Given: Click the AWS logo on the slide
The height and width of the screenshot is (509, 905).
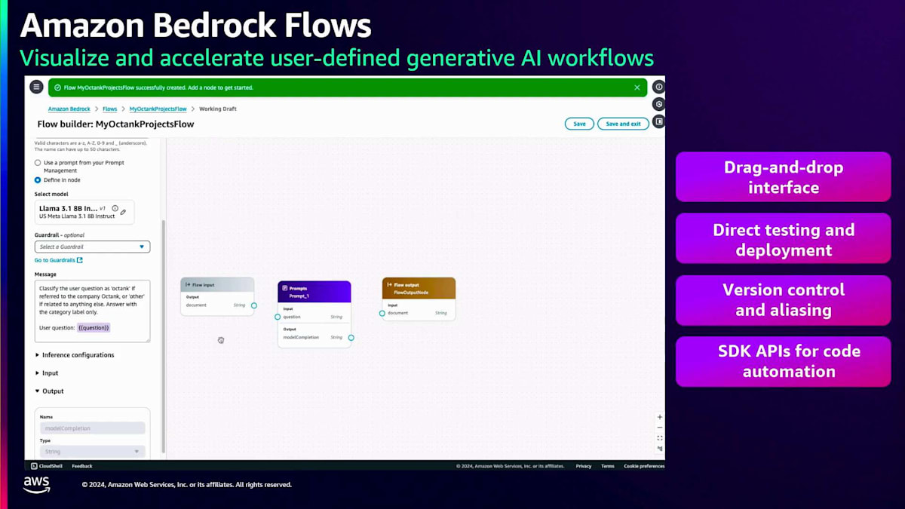Looking at the screenshot, I should point(36,485).
